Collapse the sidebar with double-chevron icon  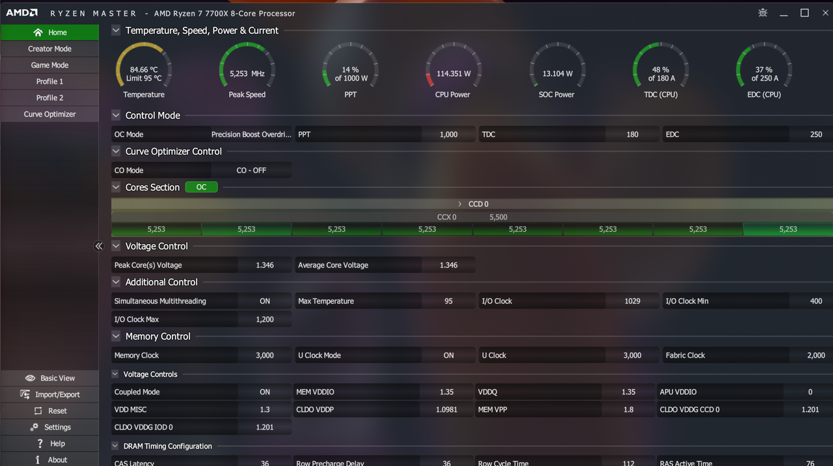(x=99, y=246)
